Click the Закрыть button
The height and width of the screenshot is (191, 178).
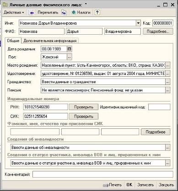coord(166,185)
